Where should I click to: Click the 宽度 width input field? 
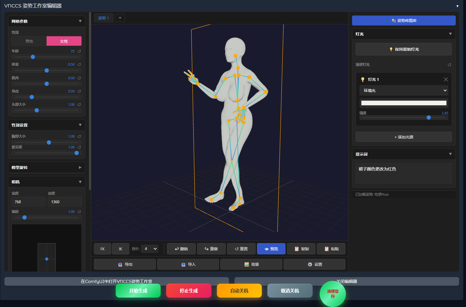tap(28, 202)
